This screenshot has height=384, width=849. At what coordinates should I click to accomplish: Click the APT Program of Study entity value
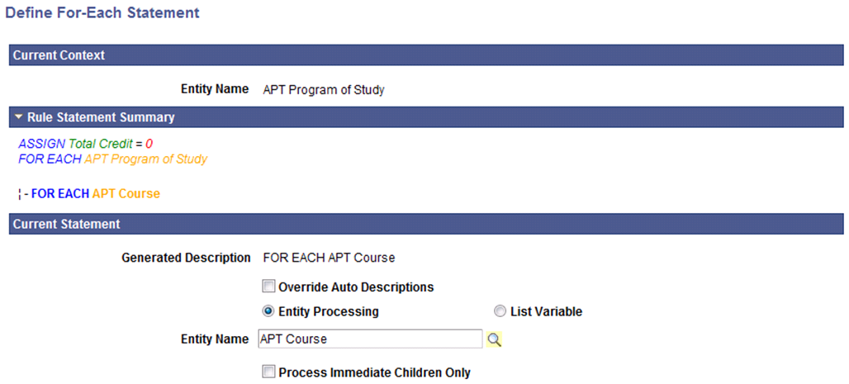point(324,90)
